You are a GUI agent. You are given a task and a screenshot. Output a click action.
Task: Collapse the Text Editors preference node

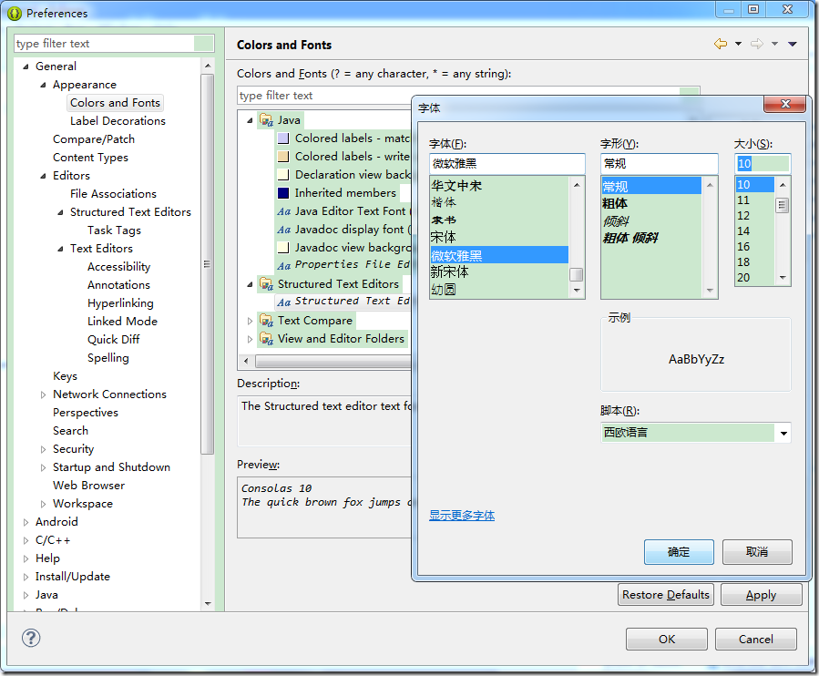coord(60,250)
